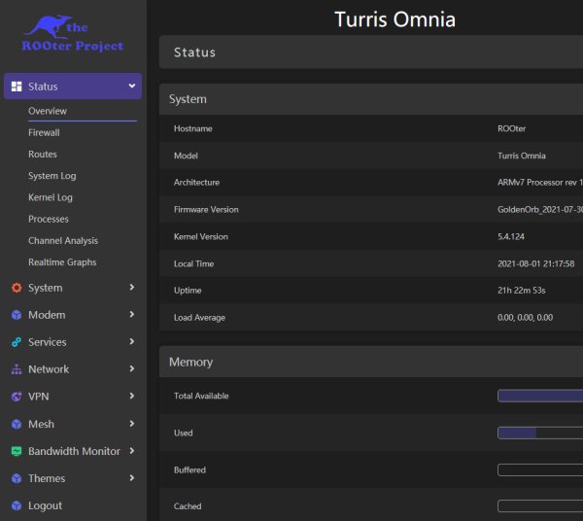Image resolution: width=583 pixels, height=521 pixels.
Task: Expand the System menu arrow
Action: click(132, 287)
